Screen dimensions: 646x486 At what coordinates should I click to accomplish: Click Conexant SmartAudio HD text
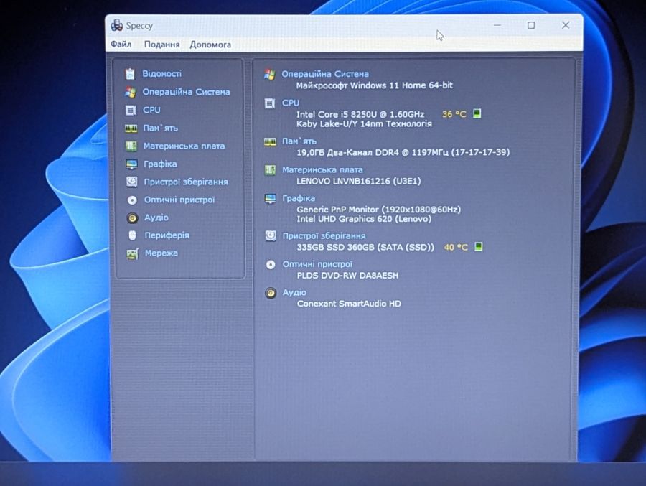point(349,304)
